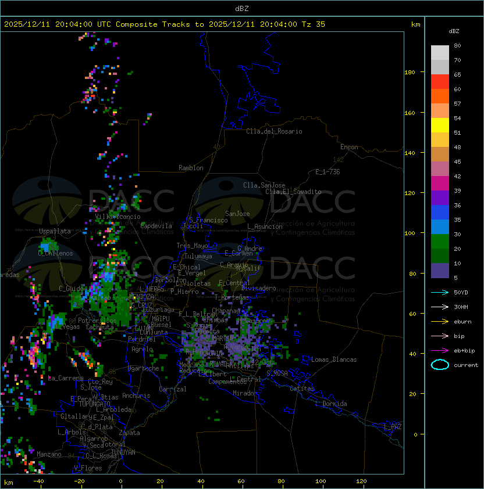Screen dimensions: 484x489
Task: Click the 'Ramblon' map label
Action: [191, 168]
